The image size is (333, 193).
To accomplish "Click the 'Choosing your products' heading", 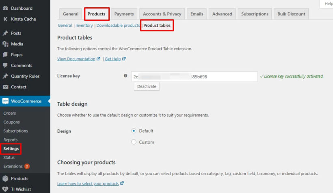I will (86, 163).
